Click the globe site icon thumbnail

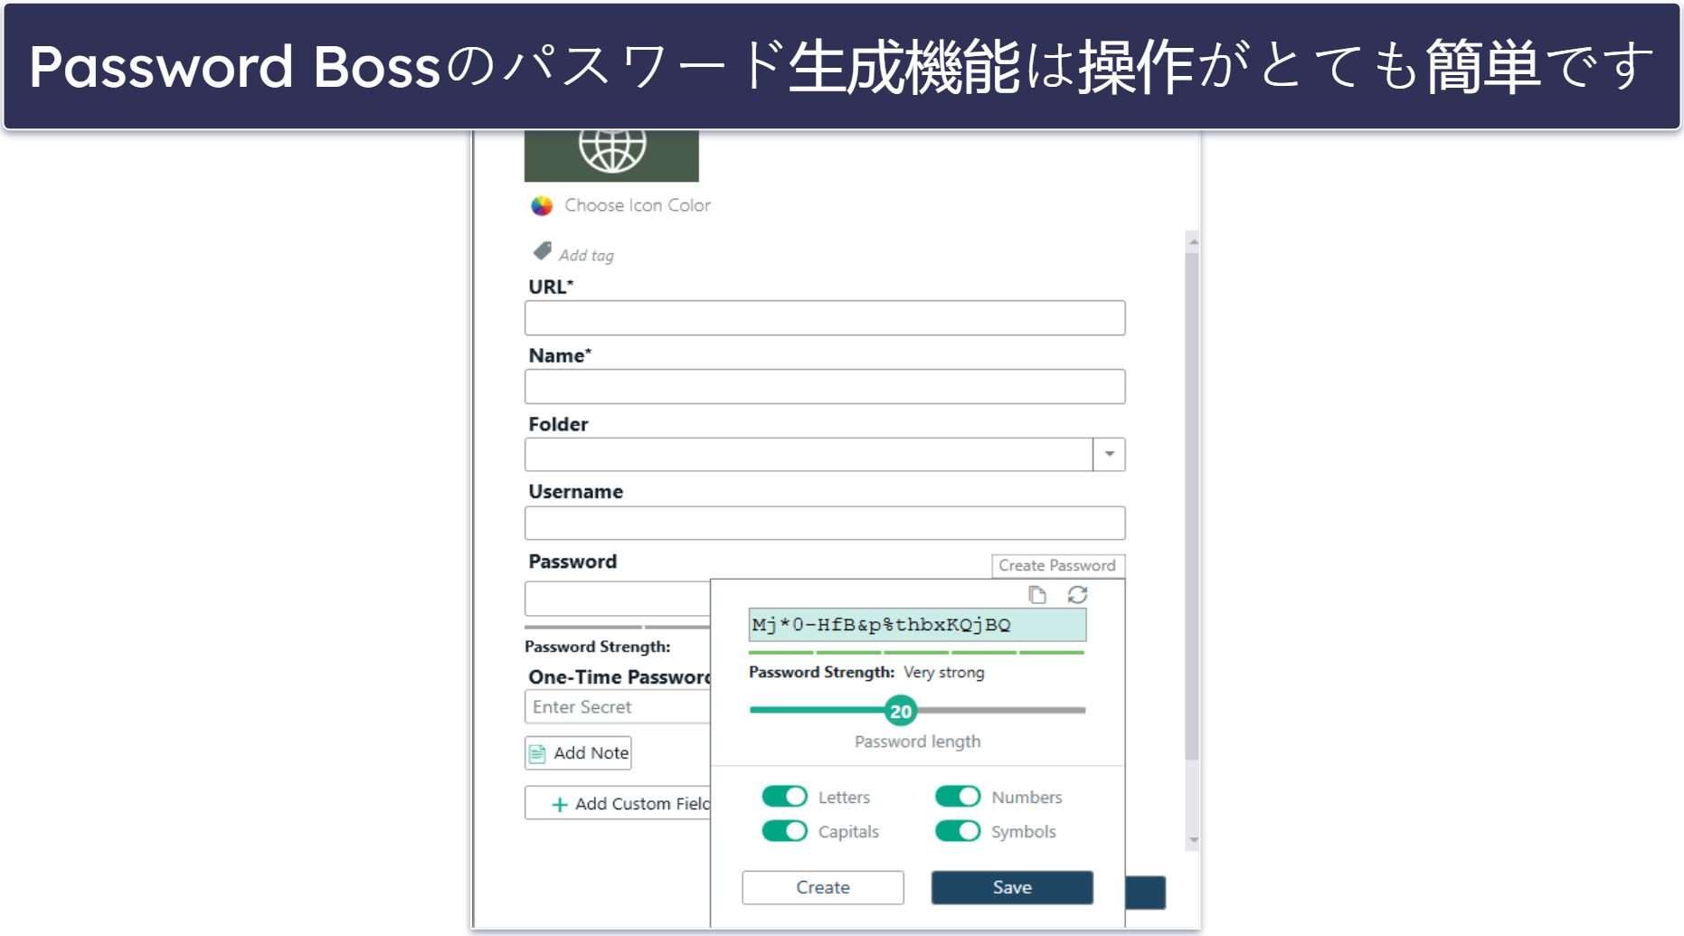[x=611, y=155]
